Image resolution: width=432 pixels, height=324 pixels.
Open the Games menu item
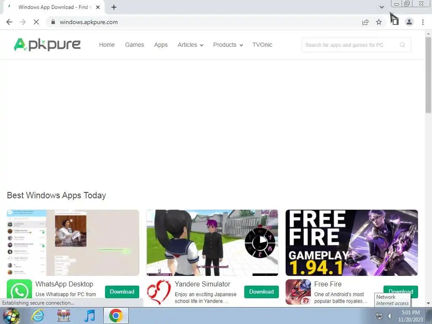[135, 45]
